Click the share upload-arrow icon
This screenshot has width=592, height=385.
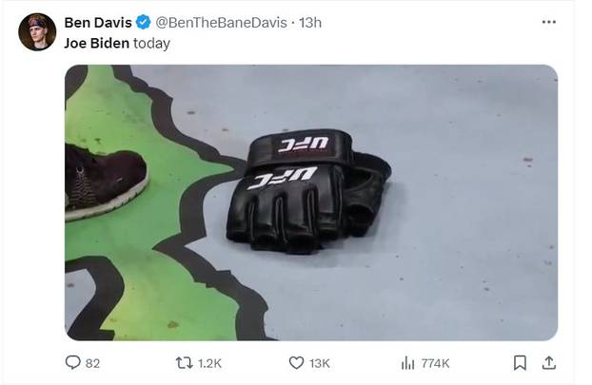click(549, 362)
